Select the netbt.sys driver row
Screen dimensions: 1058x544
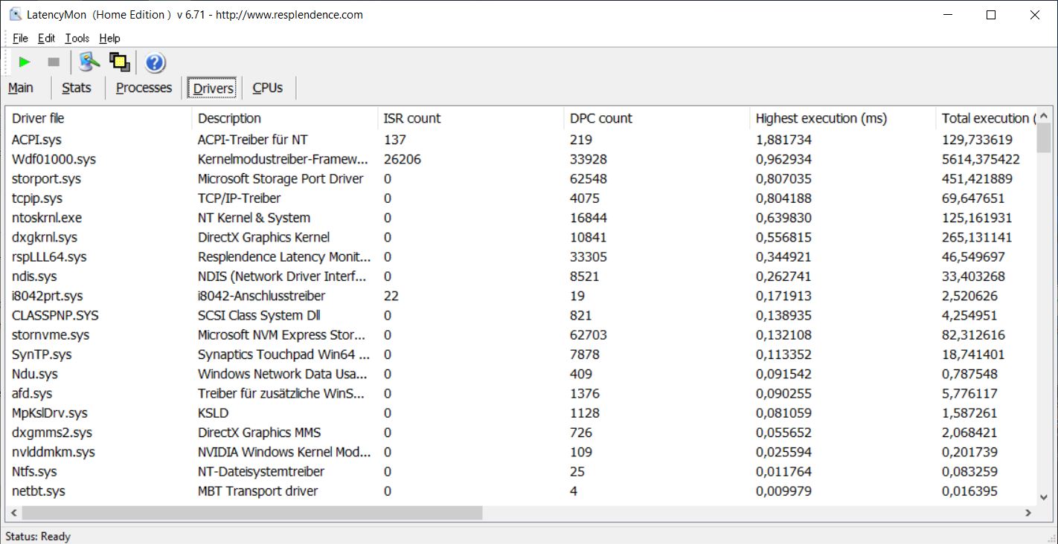coord(521,491)
